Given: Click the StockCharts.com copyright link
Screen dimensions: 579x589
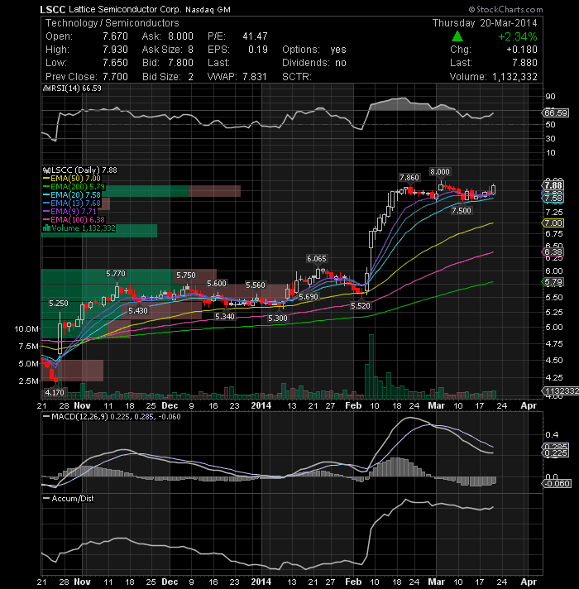Looking at the screenshot, I should (x=505, y=9).
